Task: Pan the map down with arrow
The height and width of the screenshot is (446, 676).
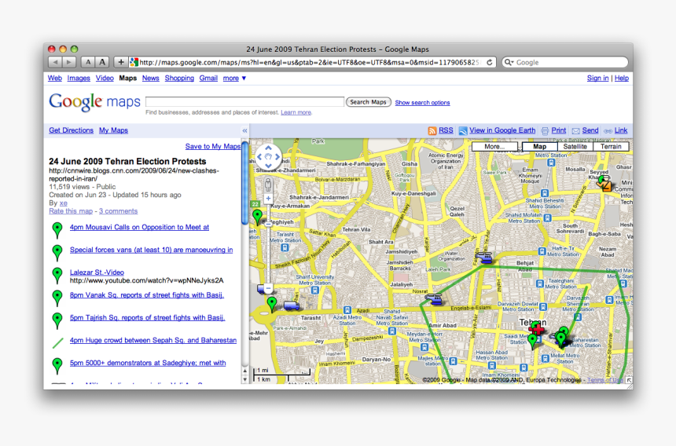Action: pos(268,166)
